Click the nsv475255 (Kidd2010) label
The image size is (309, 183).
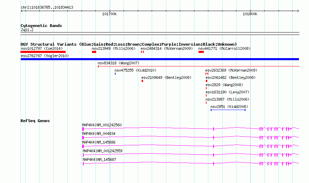click(x=135, y=70)
